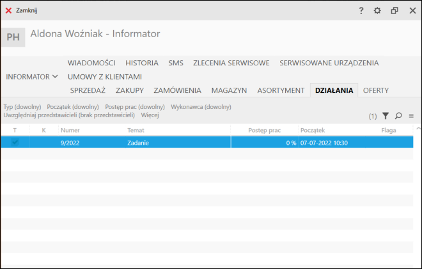The image size is (422, 269).
Task: Open settings with the gear icon
Action: tap(377, 10)
